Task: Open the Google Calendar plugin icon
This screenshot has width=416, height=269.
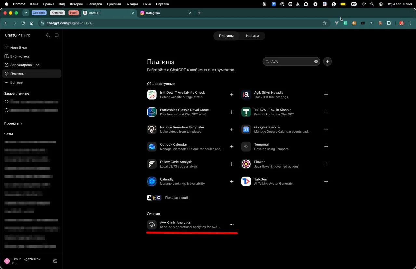Action: (246, 129)
